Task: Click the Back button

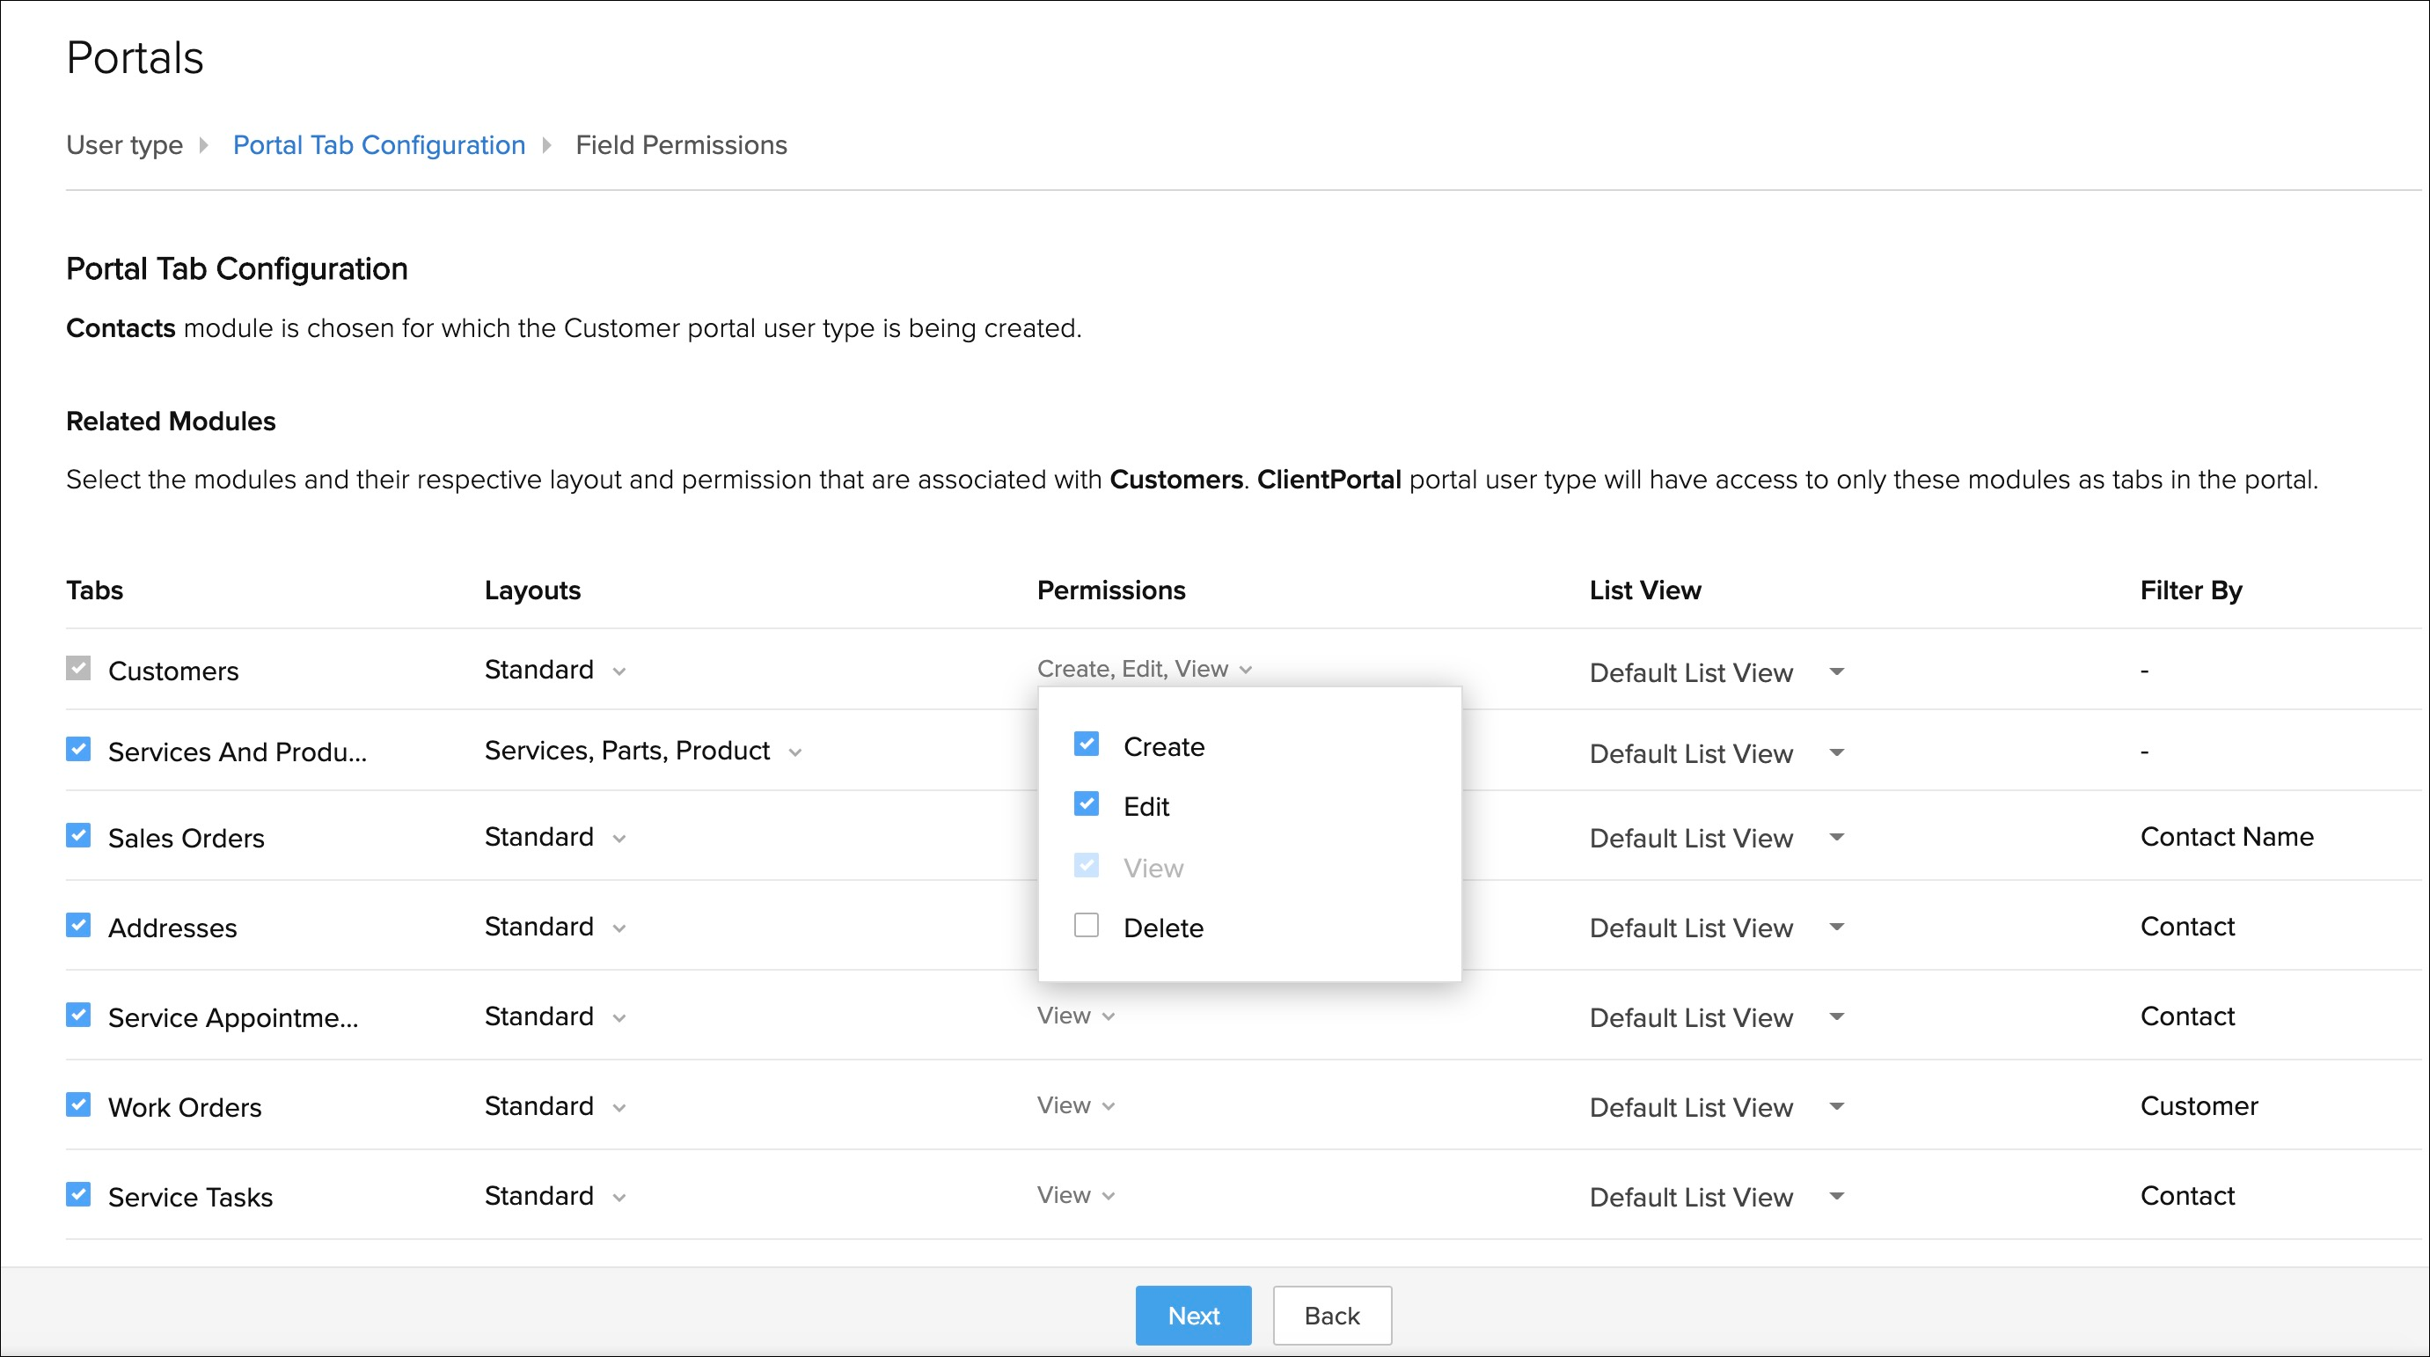Action: point(1331,1315)
